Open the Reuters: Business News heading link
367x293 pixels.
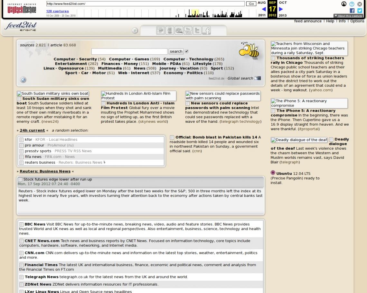pos(45,171)
